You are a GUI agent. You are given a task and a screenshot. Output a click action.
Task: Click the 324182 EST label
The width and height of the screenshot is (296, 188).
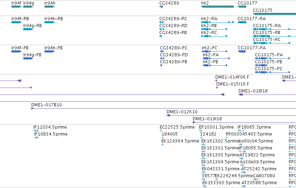(208, 134)
